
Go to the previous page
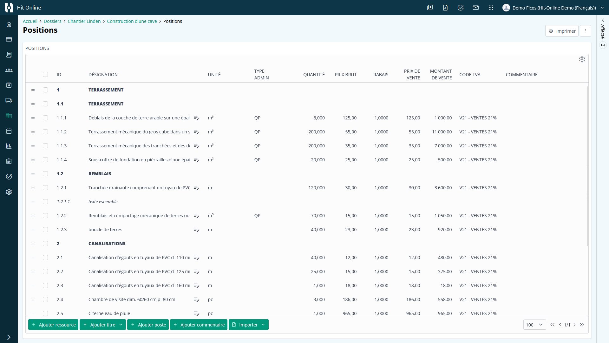point(560,325)
